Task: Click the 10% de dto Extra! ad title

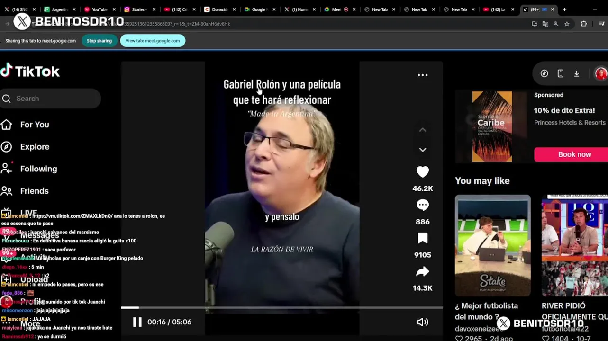Action: 564,110
